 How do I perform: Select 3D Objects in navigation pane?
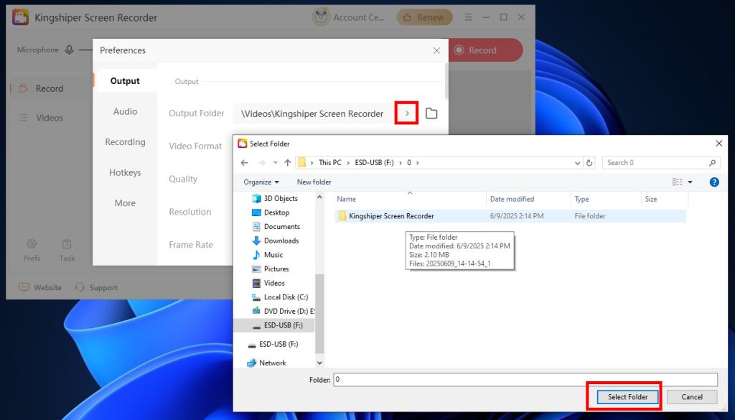tap(281, 198)
